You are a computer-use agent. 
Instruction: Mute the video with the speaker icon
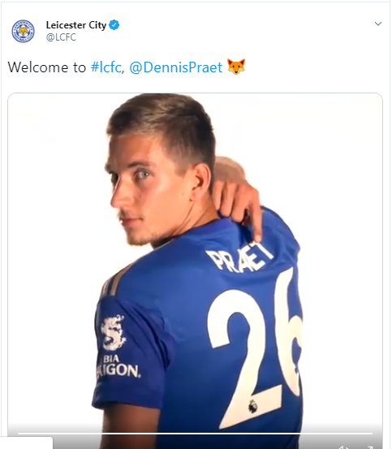click(343, 447)
